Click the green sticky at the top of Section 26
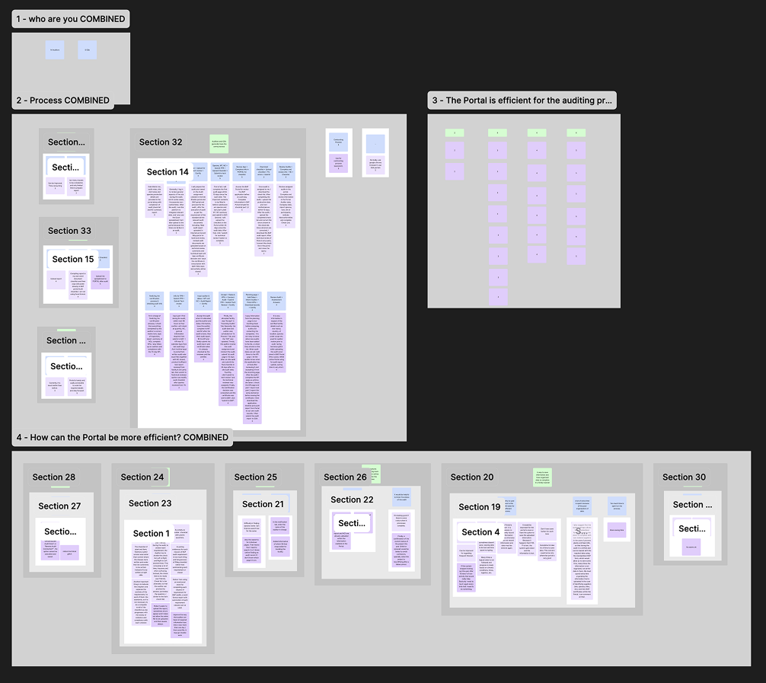The width and height of the screenshot is (766, 683). [372, 472]
